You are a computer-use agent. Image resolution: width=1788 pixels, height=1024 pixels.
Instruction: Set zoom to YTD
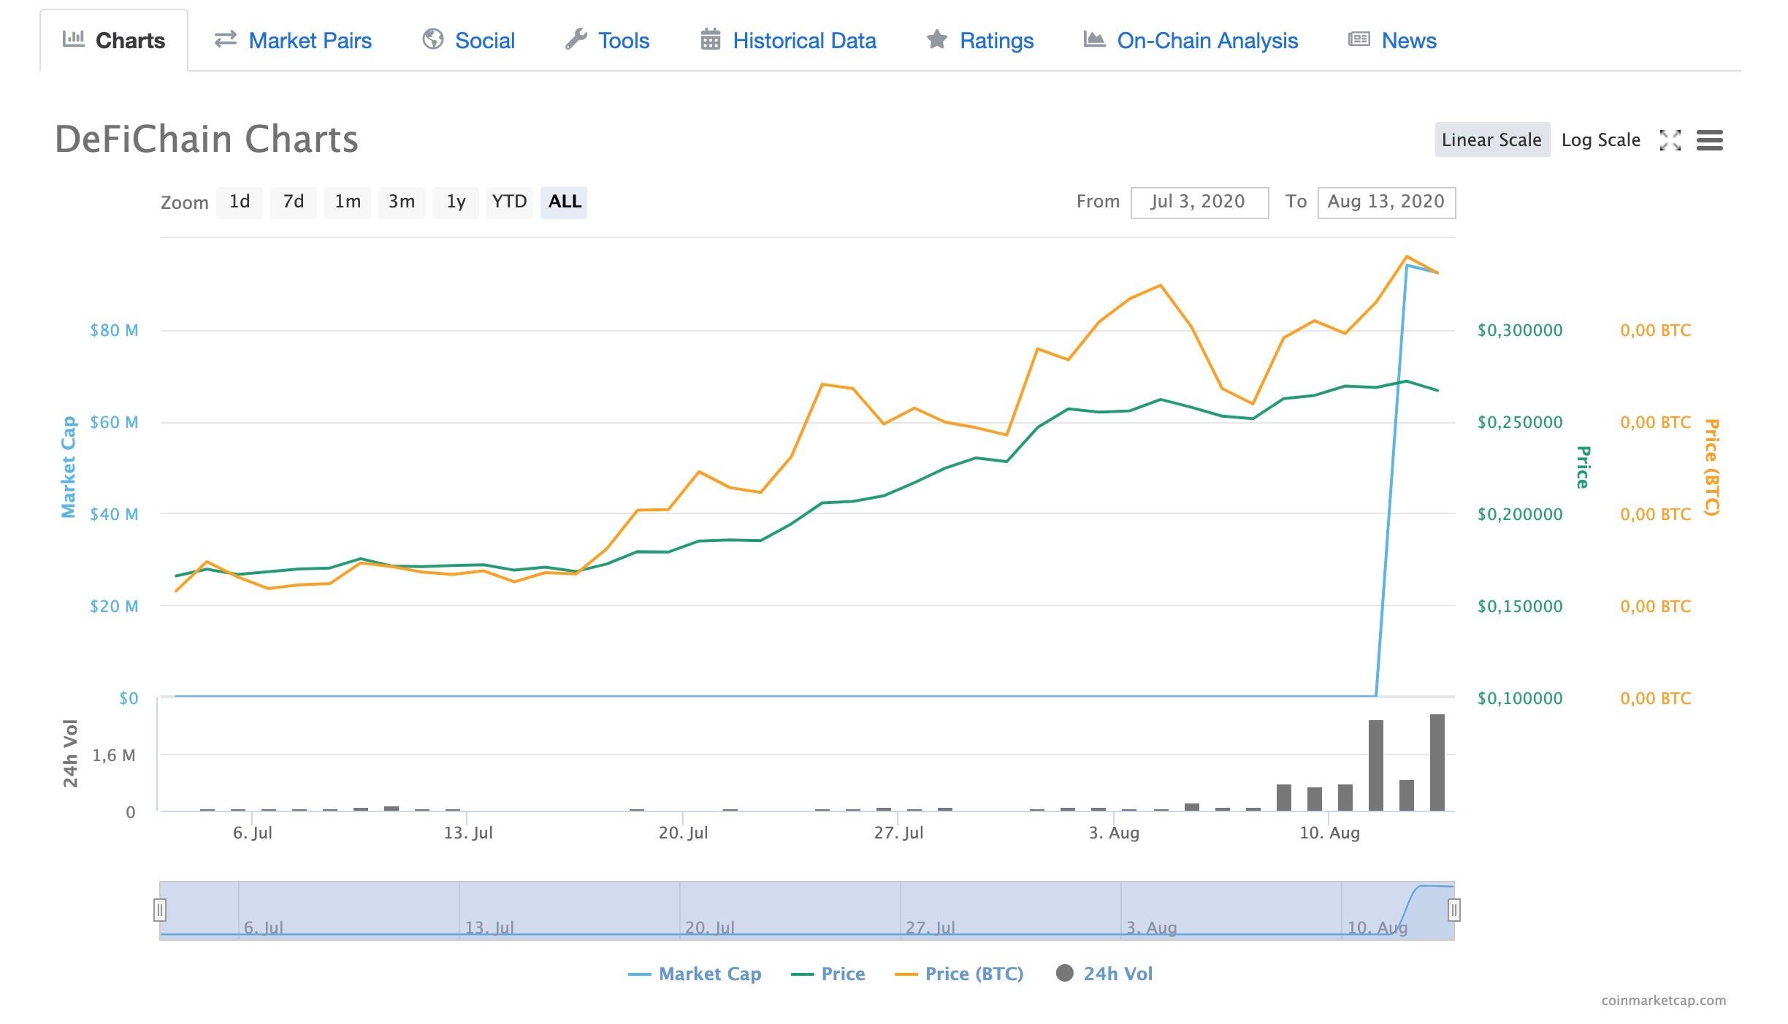tap(509, 202)
